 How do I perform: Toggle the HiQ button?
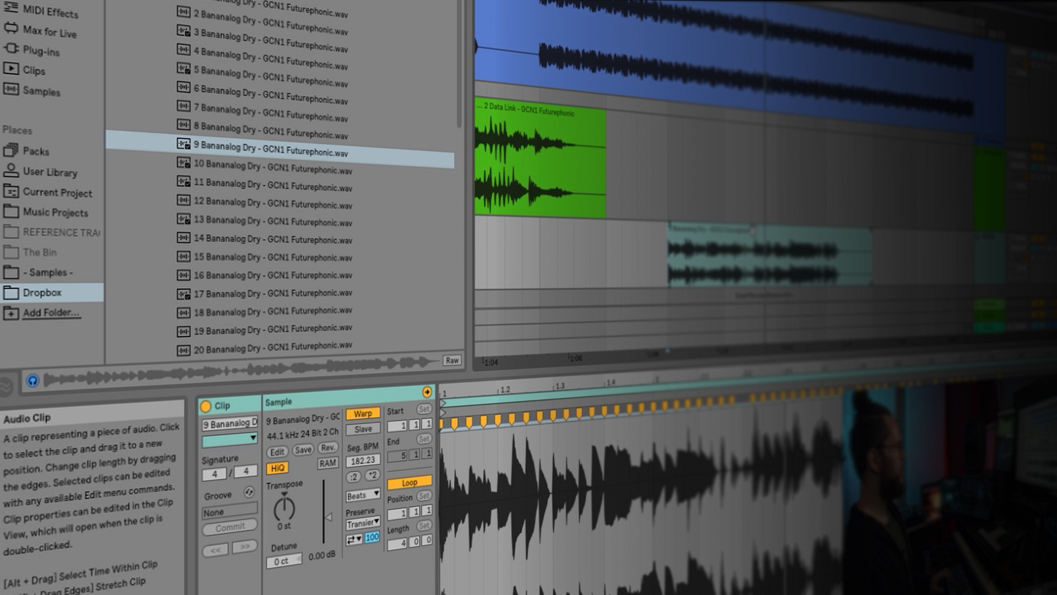click(277, 468)
